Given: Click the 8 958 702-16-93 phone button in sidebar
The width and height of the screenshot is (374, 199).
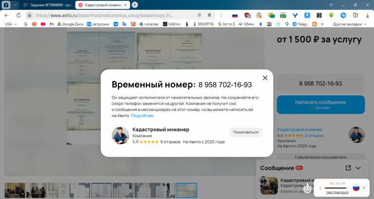Looking at the screenshot, I should pos(320,84).
